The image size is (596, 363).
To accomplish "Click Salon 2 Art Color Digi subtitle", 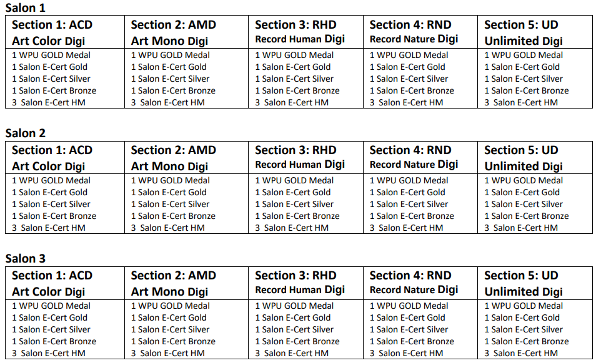I will [x=48, y=166].
